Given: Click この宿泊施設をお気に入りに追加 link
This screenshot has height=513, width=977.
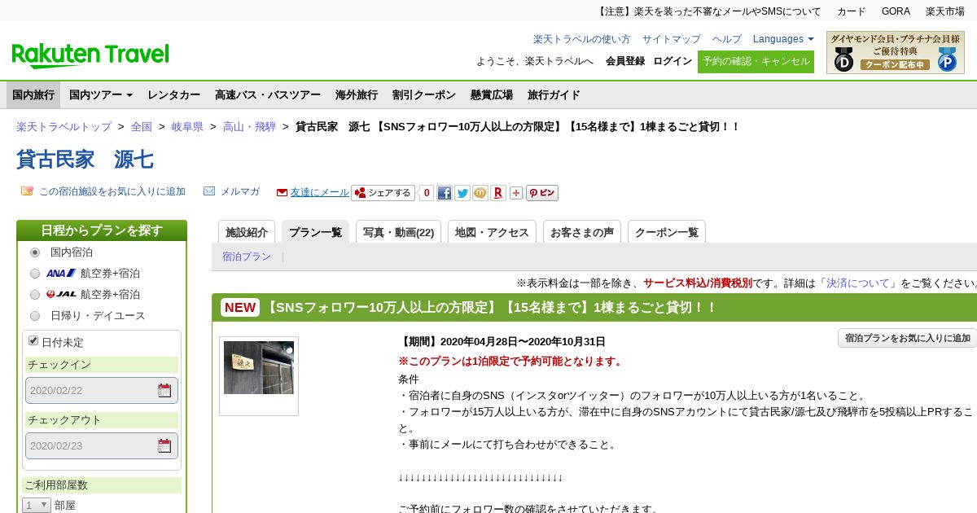Looking at the screenshot, I should tap(112, 191).
